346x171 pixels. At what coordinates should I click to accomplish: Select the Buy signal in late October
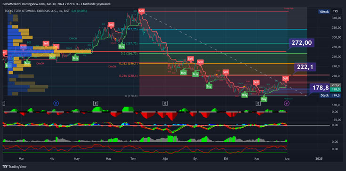[x=244, y=95]
